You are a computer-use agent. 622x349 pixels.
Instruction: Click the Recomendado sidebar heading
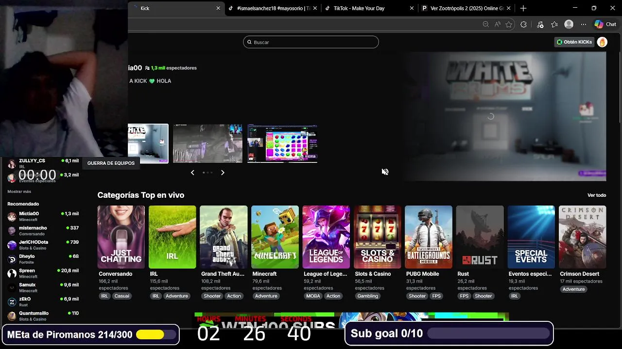[23, 204]
